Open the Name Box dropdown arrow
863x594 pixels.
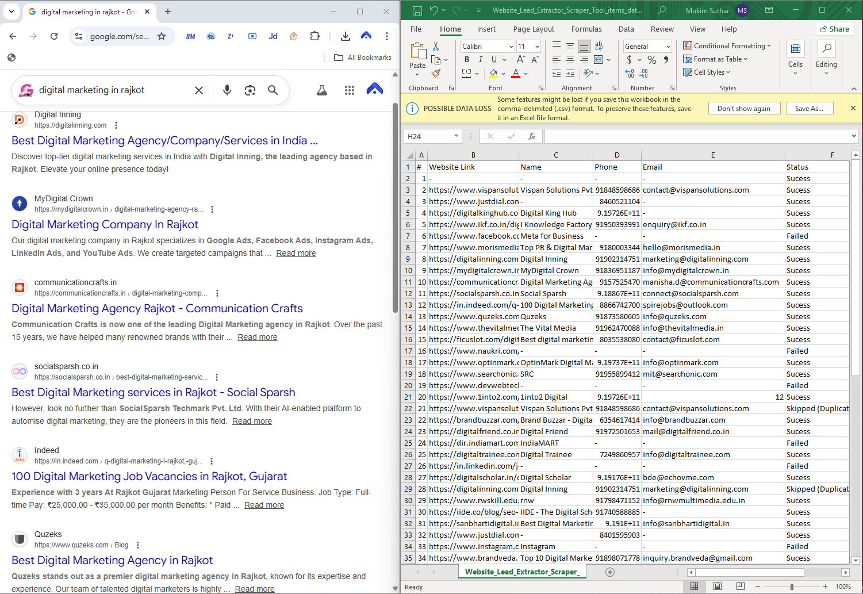point(456,136)
